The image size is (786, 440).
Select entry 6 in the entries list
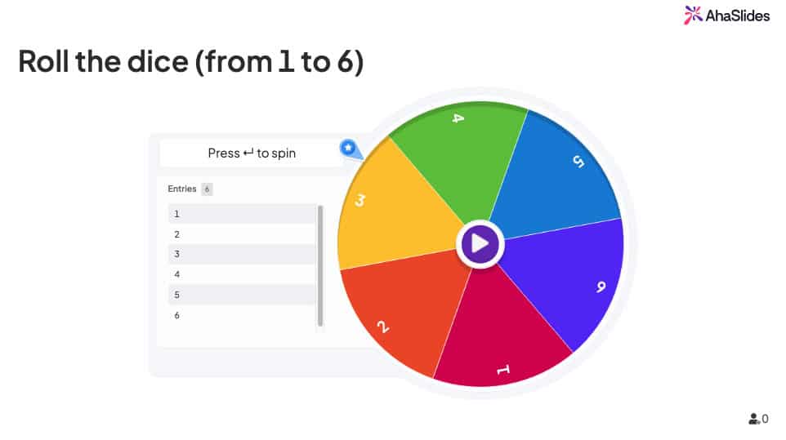[242, 315]
